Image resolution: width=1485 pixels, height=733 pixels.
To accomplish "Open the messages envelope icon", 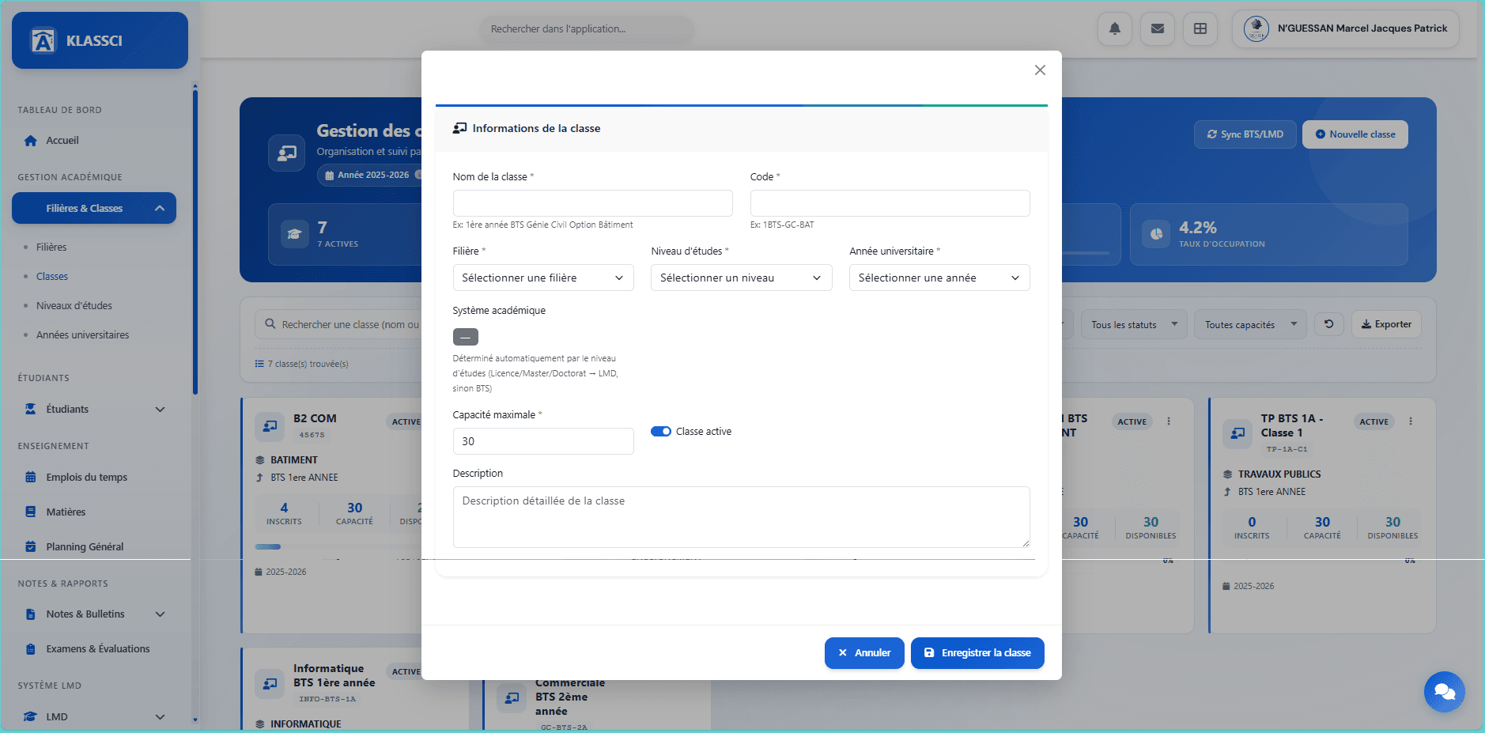I will [1157, 29].
